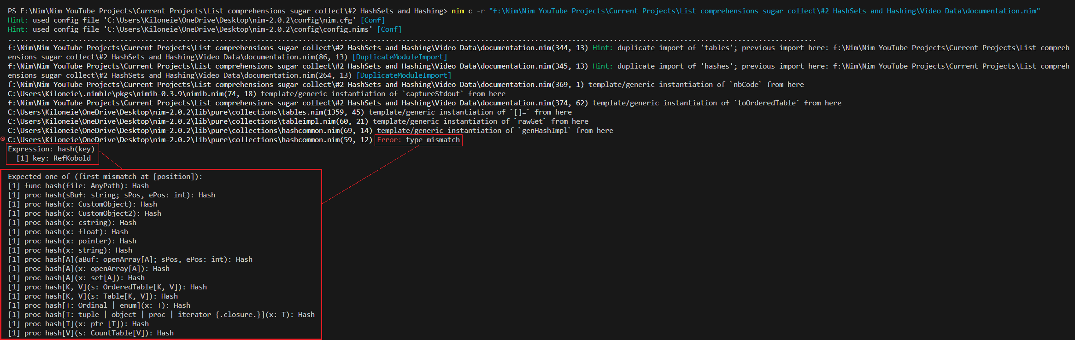
Task: Open the config.nims config file path
Action: 237,29
